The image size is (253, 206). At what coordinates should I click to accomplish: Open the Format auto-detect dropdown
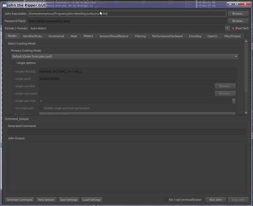227,28
